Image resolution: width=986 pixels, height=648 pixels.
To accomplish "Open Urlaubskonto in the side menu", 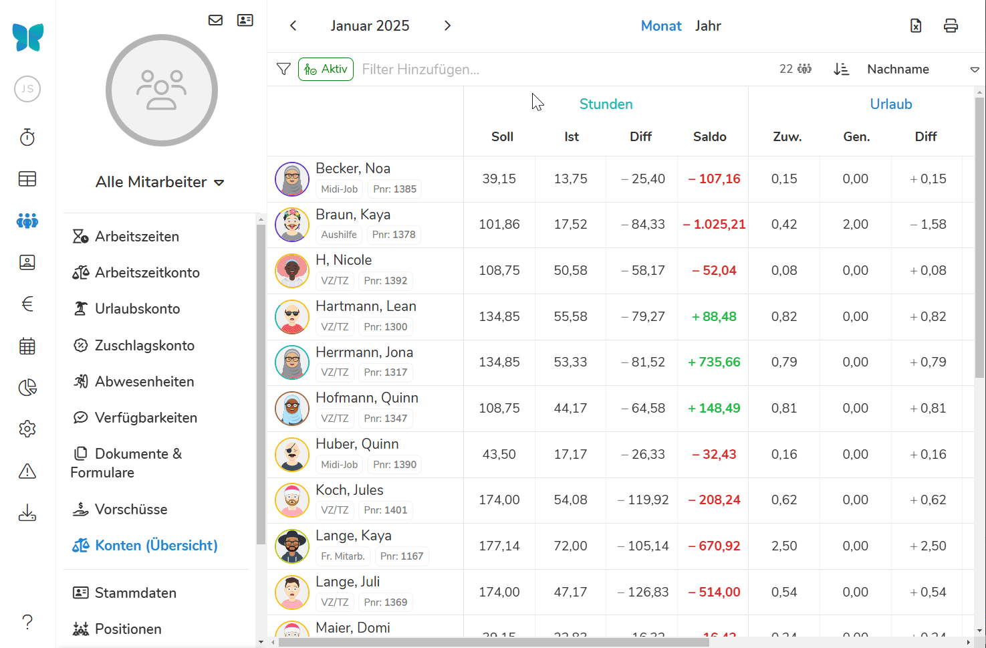I will tap(137, 308).
